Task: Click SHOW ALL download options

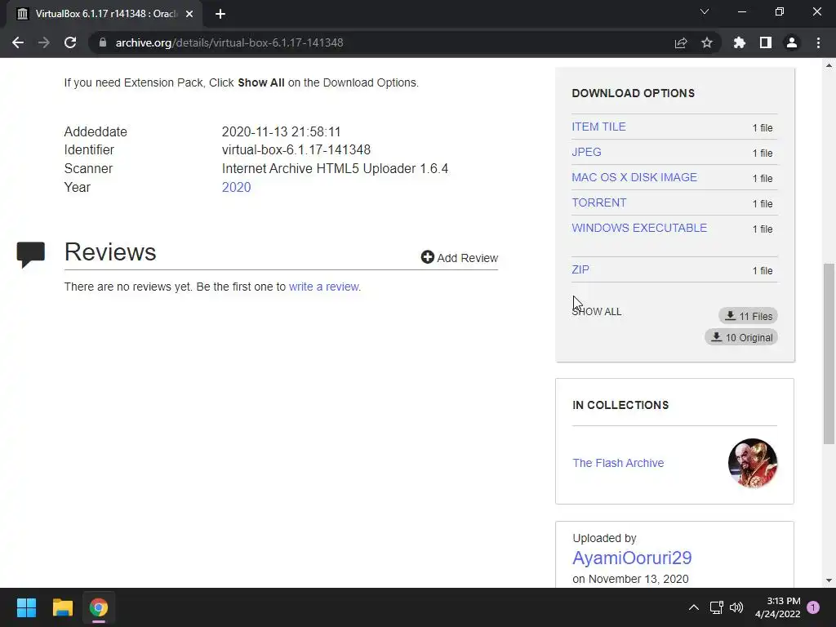Action: [x=596, y=311]
